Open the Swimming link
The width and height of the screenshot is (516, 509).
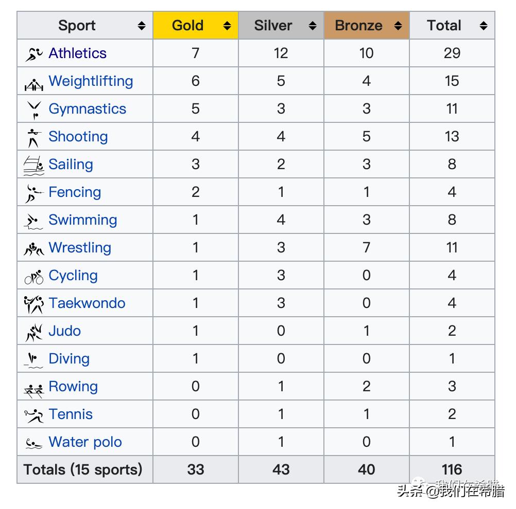83,220
